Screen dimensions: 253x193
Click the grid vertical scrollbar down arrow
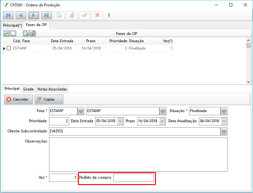pyautogui.click(x=249, y=82)
